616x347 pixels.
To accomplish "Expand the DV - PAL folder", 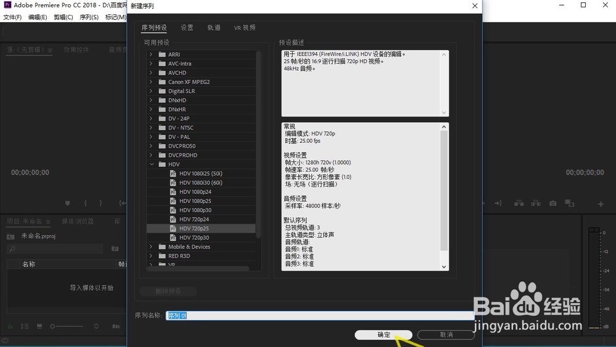I will (x=152, y=137).
